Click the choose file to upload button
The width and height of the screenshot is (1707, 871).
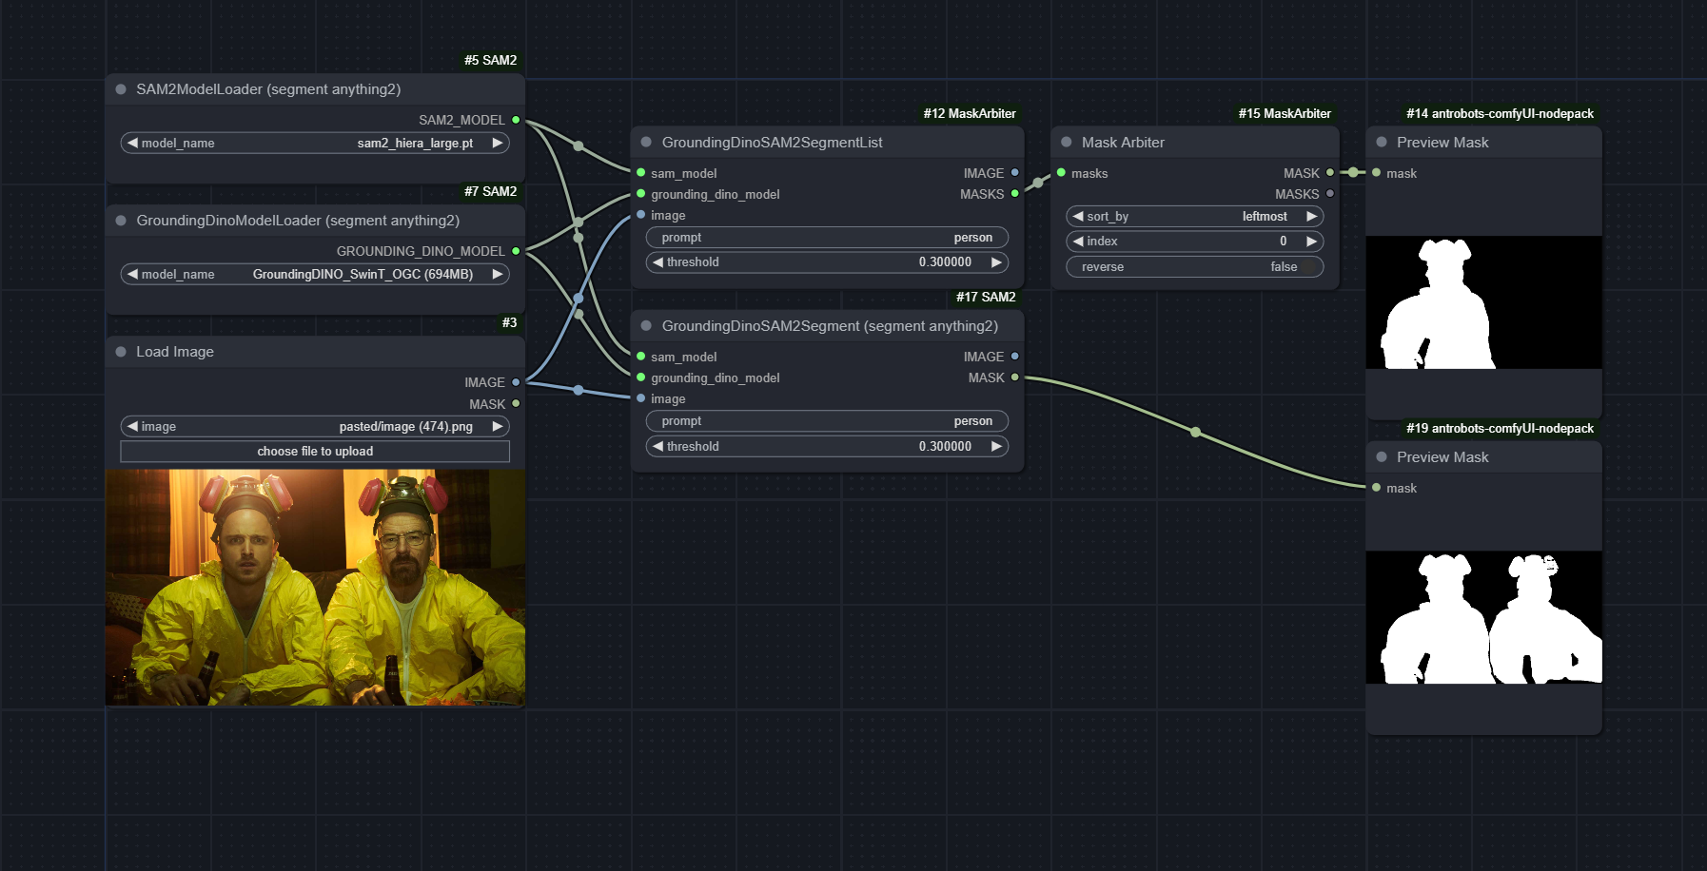tap(315, 452)
